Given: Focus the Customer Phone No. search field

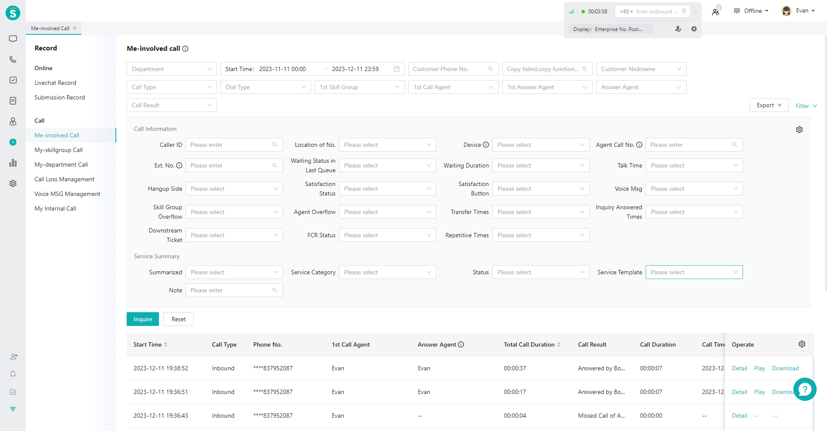Looking at the screenshot, I should 454,69.
